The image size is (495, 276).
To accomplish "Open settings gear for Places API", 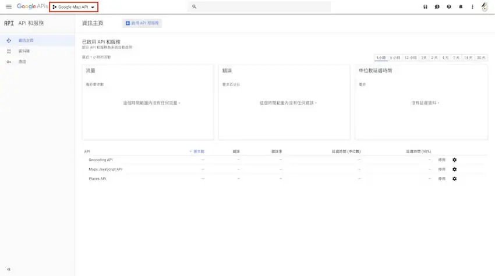I will (455, 179).
